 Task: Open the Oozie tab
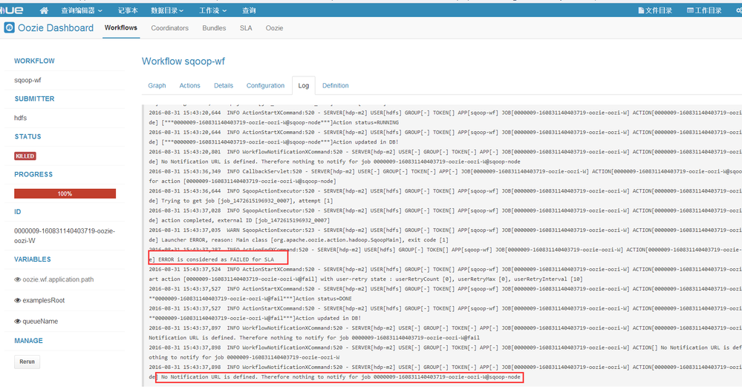[274, 28]
